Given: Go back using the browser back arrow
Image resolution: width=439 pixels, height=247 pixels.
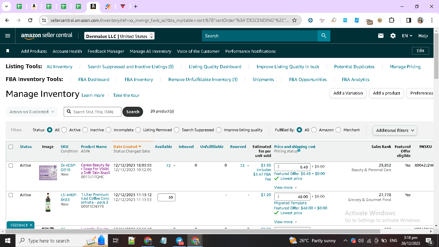Looking at the screenshot, I should [7, 20].
